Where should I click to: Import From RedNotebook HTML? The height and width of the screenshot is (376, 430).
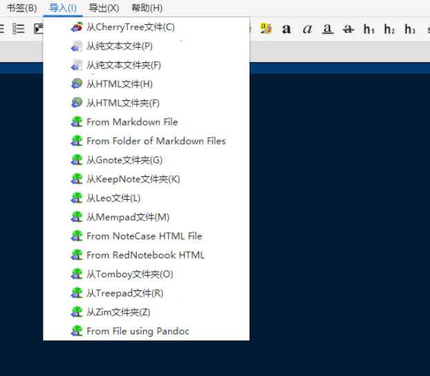click(146, 255)
